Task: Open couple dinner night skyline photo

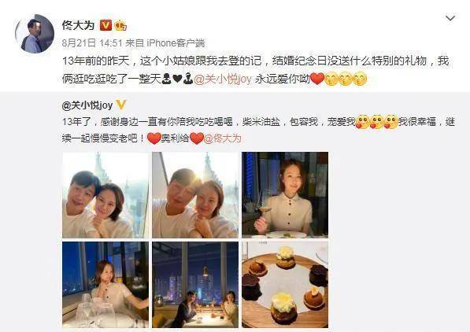Action: click(195, 285)
